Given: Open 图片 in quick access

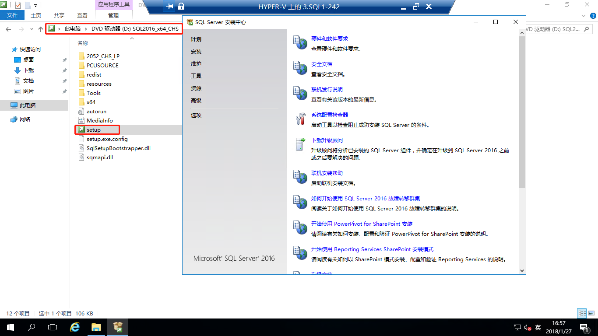Looking at the screenshot, I should [x=28, y=91].
